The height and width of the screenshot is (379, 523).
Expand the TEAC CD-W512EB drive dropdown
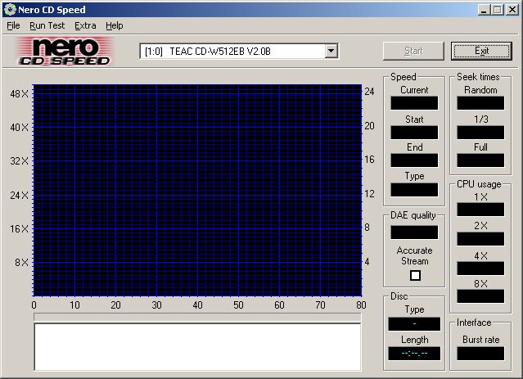(x=331, y=51)
